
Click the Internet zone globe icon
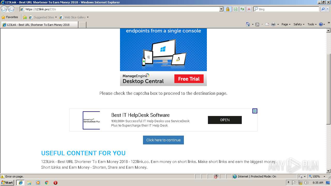[235, 176]
